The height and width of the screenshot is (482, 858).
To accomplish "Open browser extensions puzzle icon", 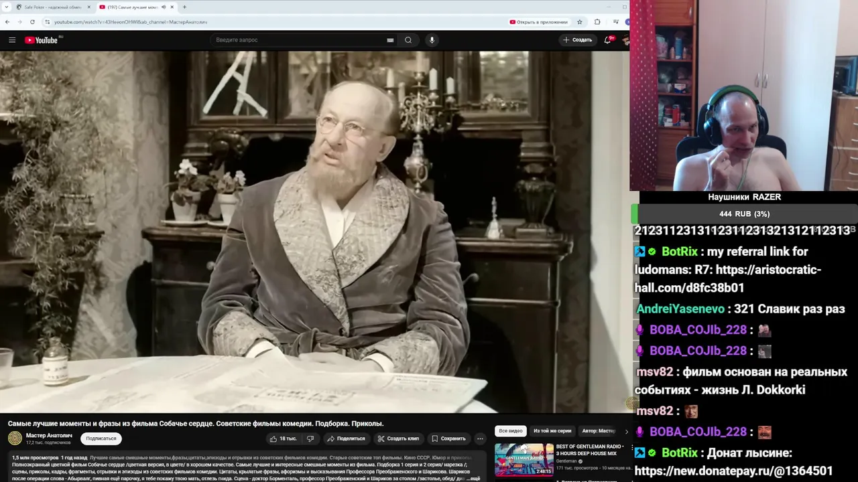I will click(597, 22).
